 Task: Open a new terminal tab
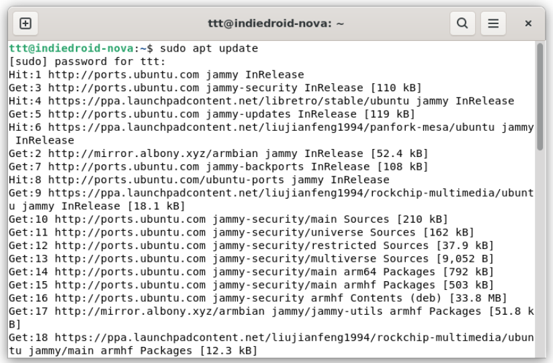(25, 23)
